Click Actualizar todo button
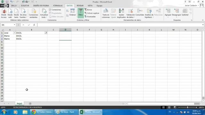The image size is (205, 115). pyautogui.click(x=44, y=13)
